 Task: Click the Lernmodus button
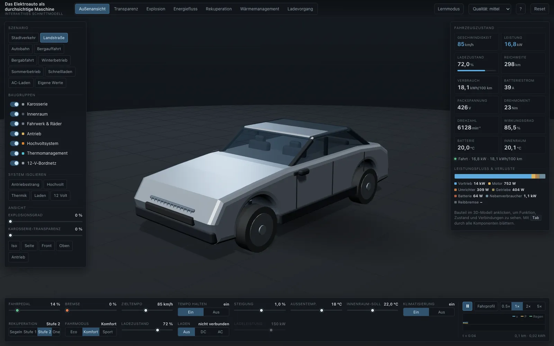(449, 9)
